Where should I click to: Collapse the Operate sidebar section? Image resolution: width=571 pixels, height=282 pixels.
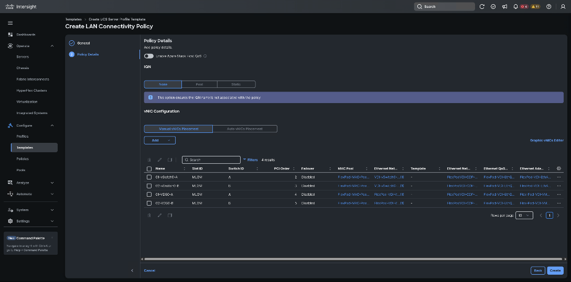(x=52, y=46)
